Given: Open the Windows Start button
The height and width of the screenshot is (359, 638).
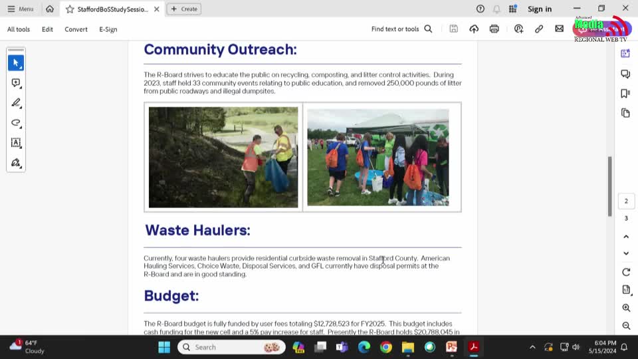Looking at the screenshot, I should coord(164,347).
